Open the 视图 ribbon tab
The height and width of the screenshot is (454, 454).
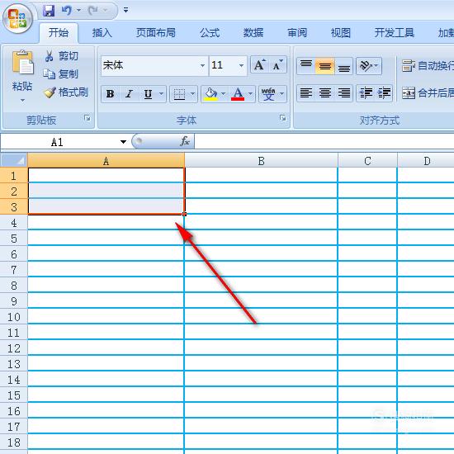click(341, 33)
